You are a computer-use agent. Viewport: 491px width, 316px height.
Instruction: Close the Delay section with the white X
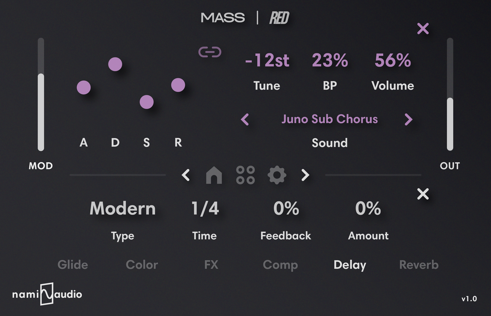pos(423,194)
